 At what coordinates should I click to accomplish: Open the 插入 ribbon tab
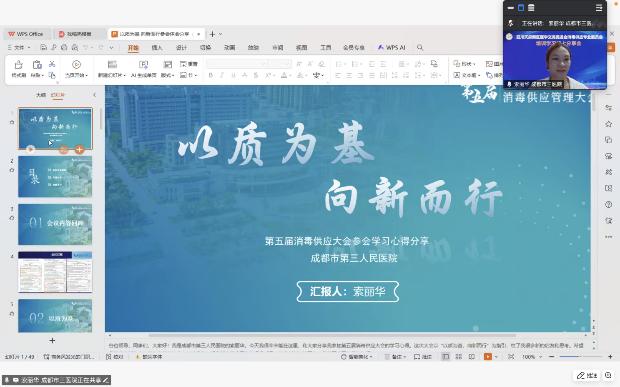point(157,48)
